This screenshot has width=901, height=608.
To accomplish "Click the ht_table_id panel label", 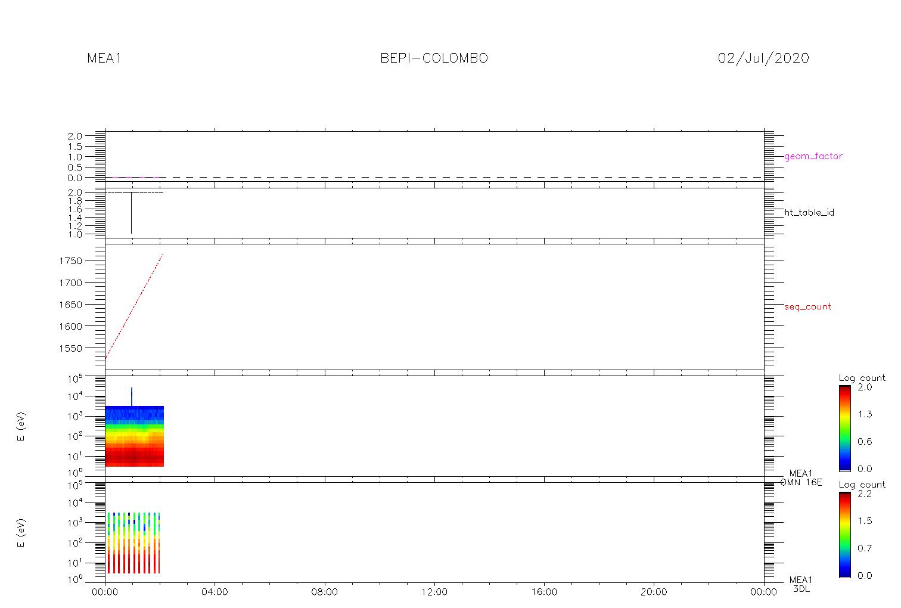I will coord(809,213).
